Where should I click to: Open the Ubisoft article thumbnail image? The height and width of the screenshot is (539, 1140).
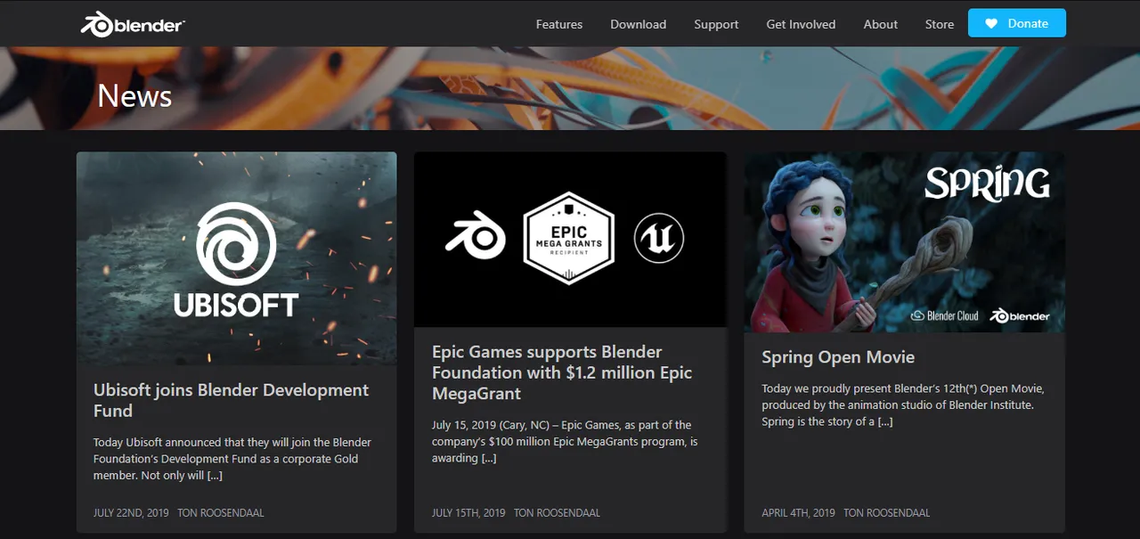(x=236, y=257)
